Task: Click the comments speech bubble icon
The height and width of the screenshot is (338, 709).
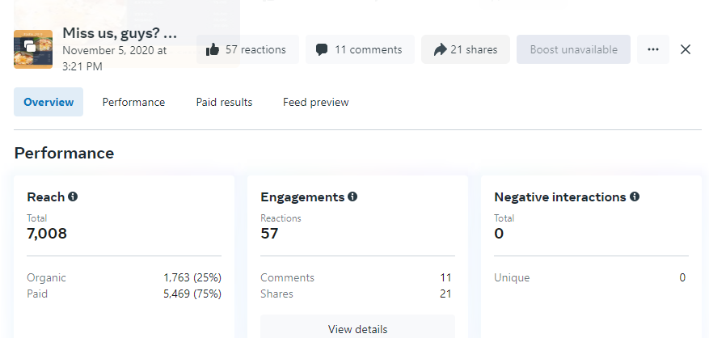Action: [x=322, y=50]
